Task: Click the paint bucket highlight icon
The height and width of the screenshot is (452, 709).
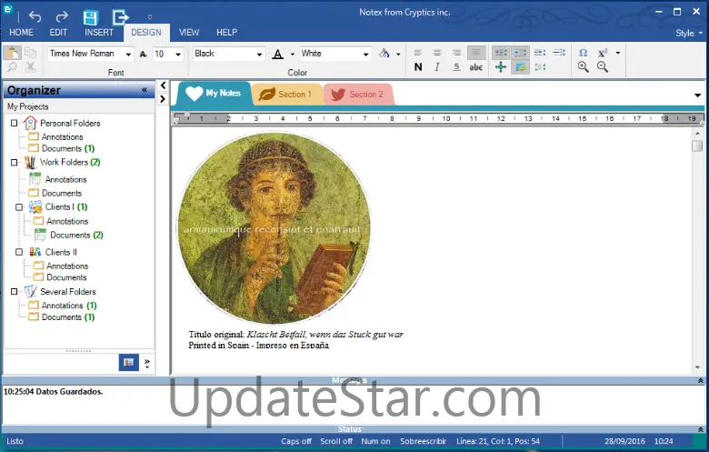Action: pos(384,54)
